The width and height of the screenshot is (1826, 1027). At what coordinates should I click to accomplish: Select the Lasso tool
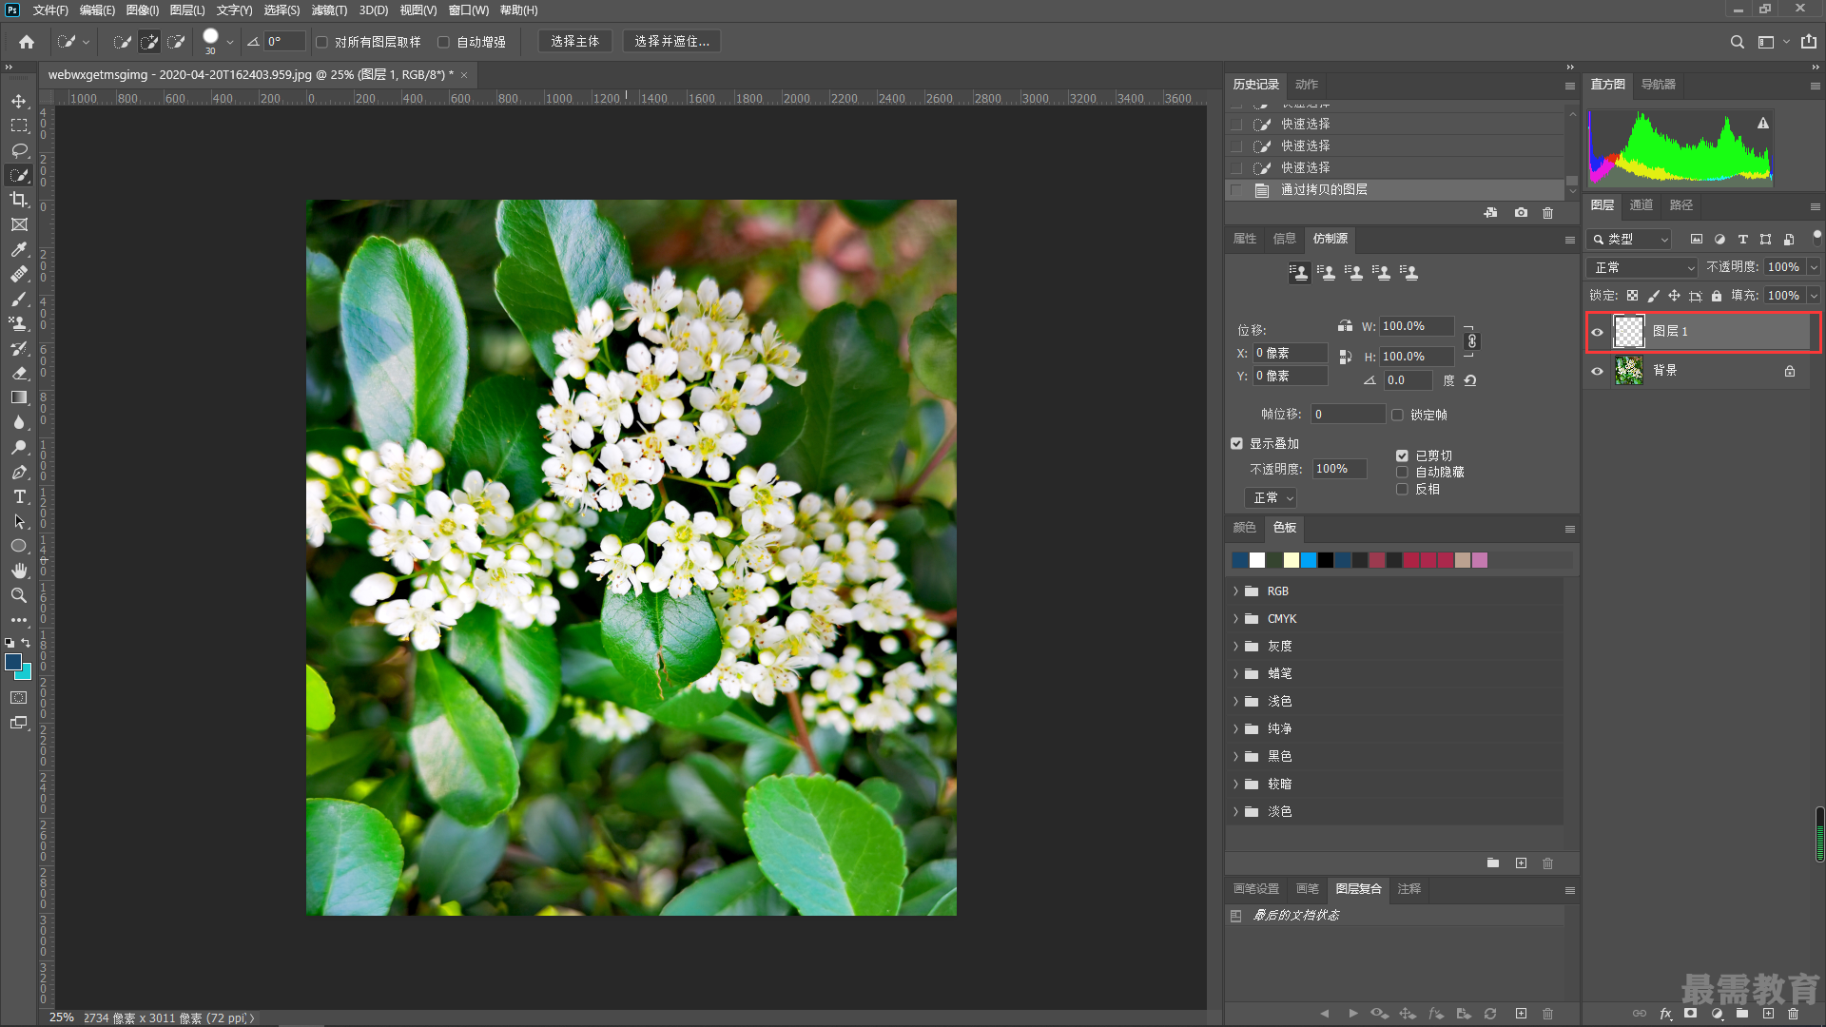tap(19, 150)
